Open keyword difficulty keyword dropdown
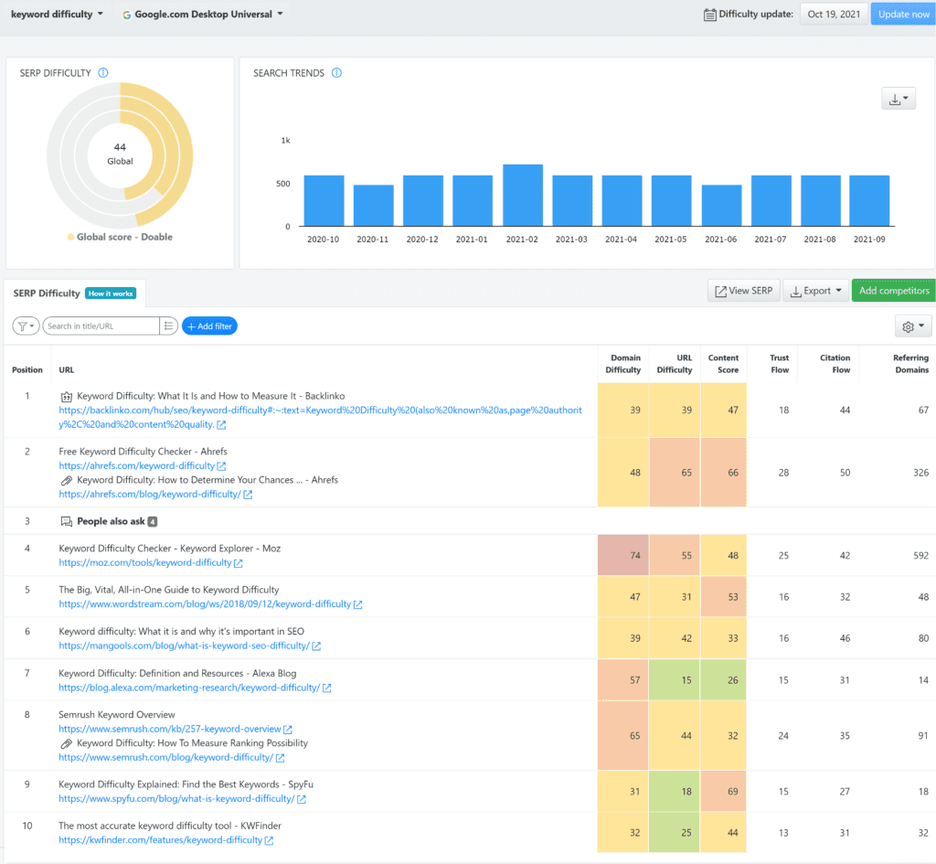 click(57, 15)
